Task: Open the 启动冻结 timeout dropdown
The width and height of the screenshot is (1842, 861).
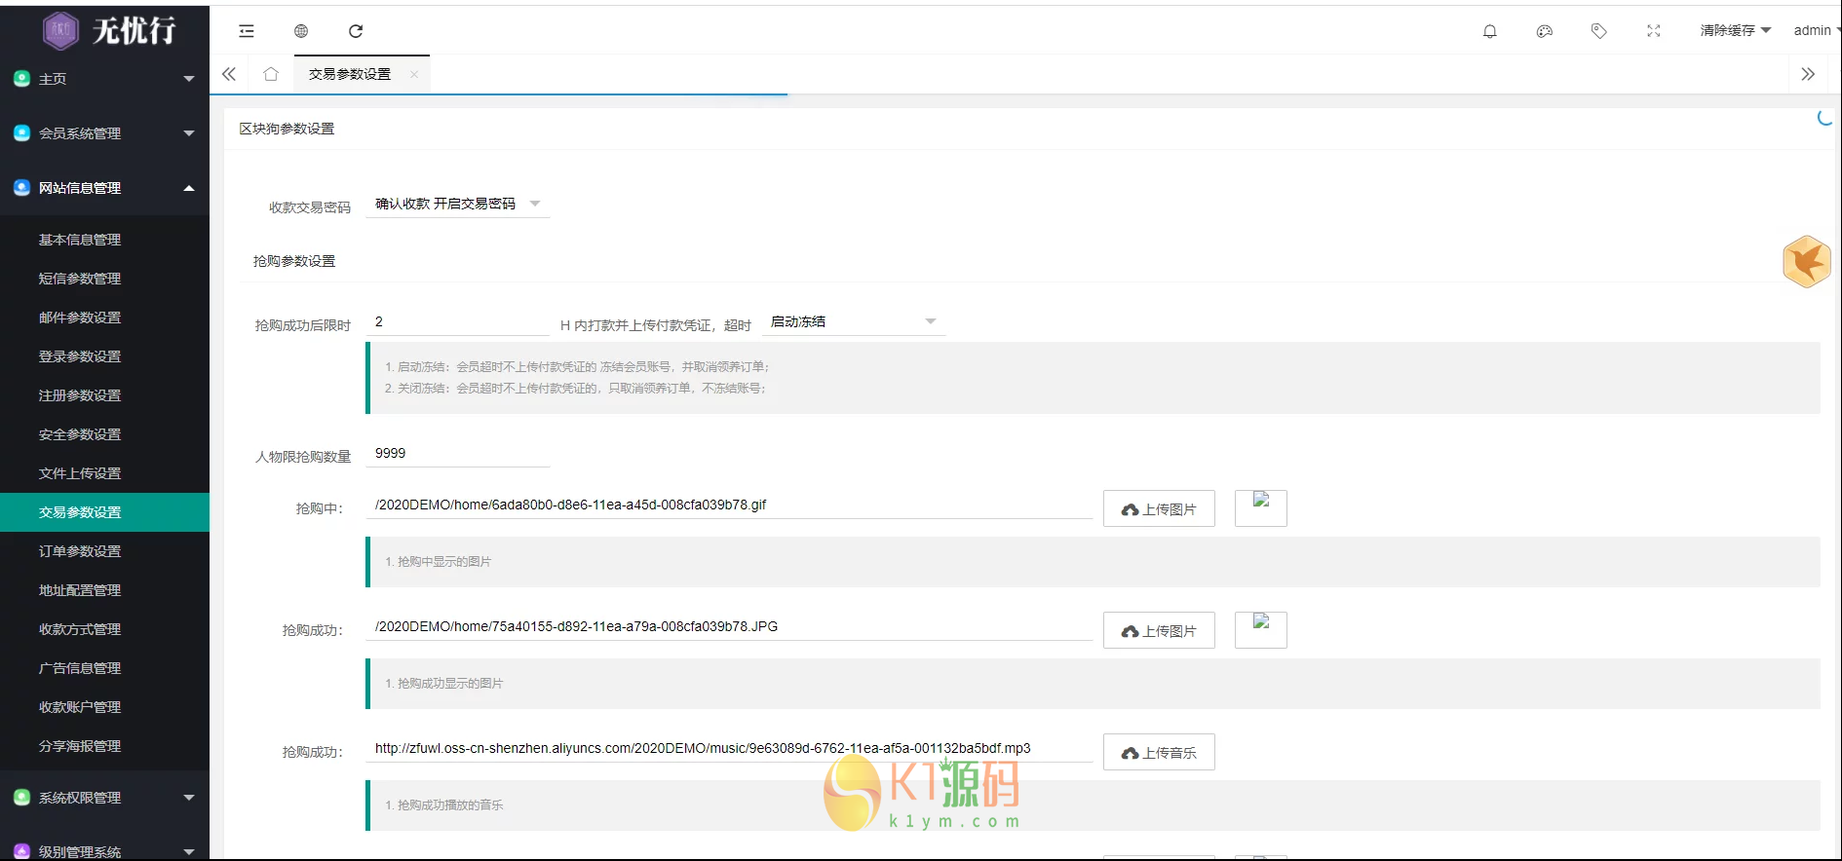Action: point(854,321)
